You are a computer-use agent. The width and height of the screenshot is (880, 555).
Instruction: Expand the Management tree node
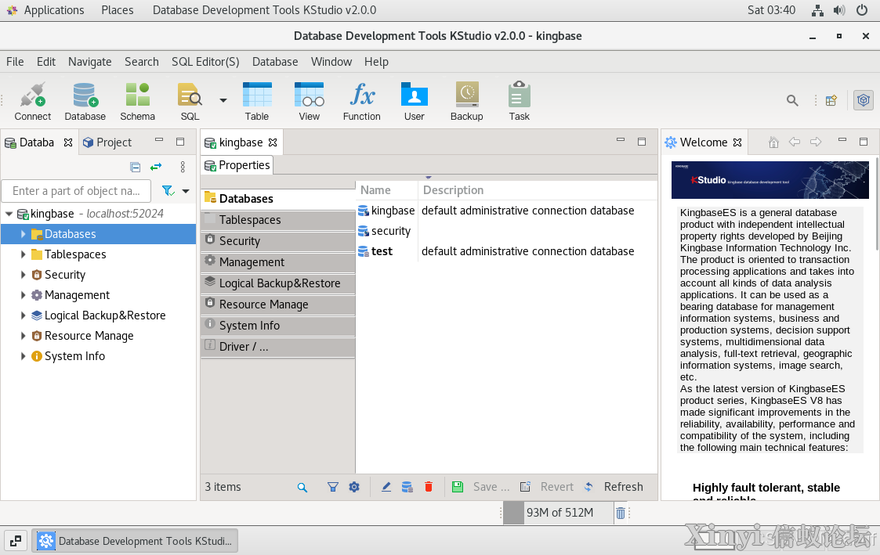point(23,295)
